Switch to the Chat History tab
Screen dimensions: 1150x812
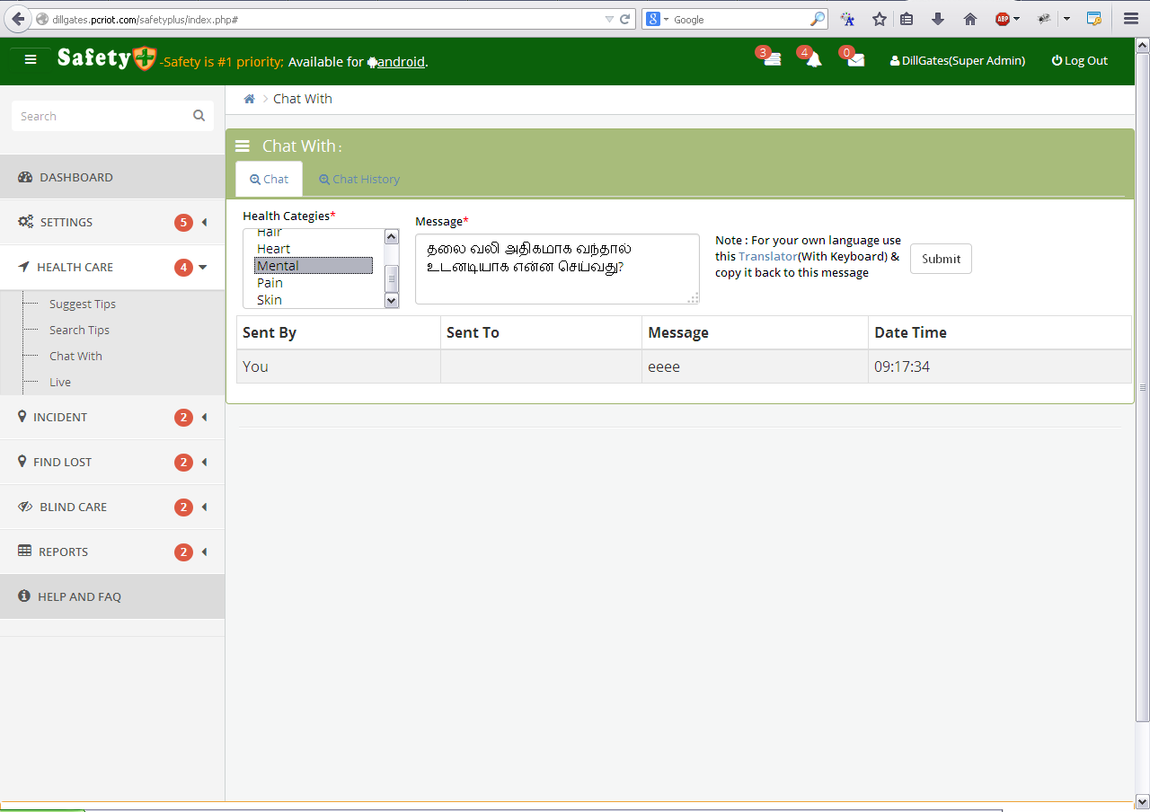click(x=358, y=179)
